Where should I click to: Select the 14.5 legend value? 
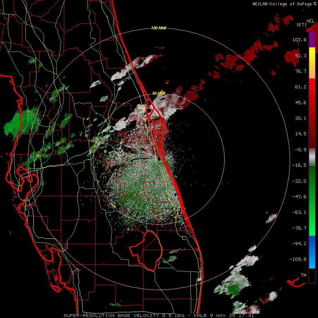coord(301,134)
